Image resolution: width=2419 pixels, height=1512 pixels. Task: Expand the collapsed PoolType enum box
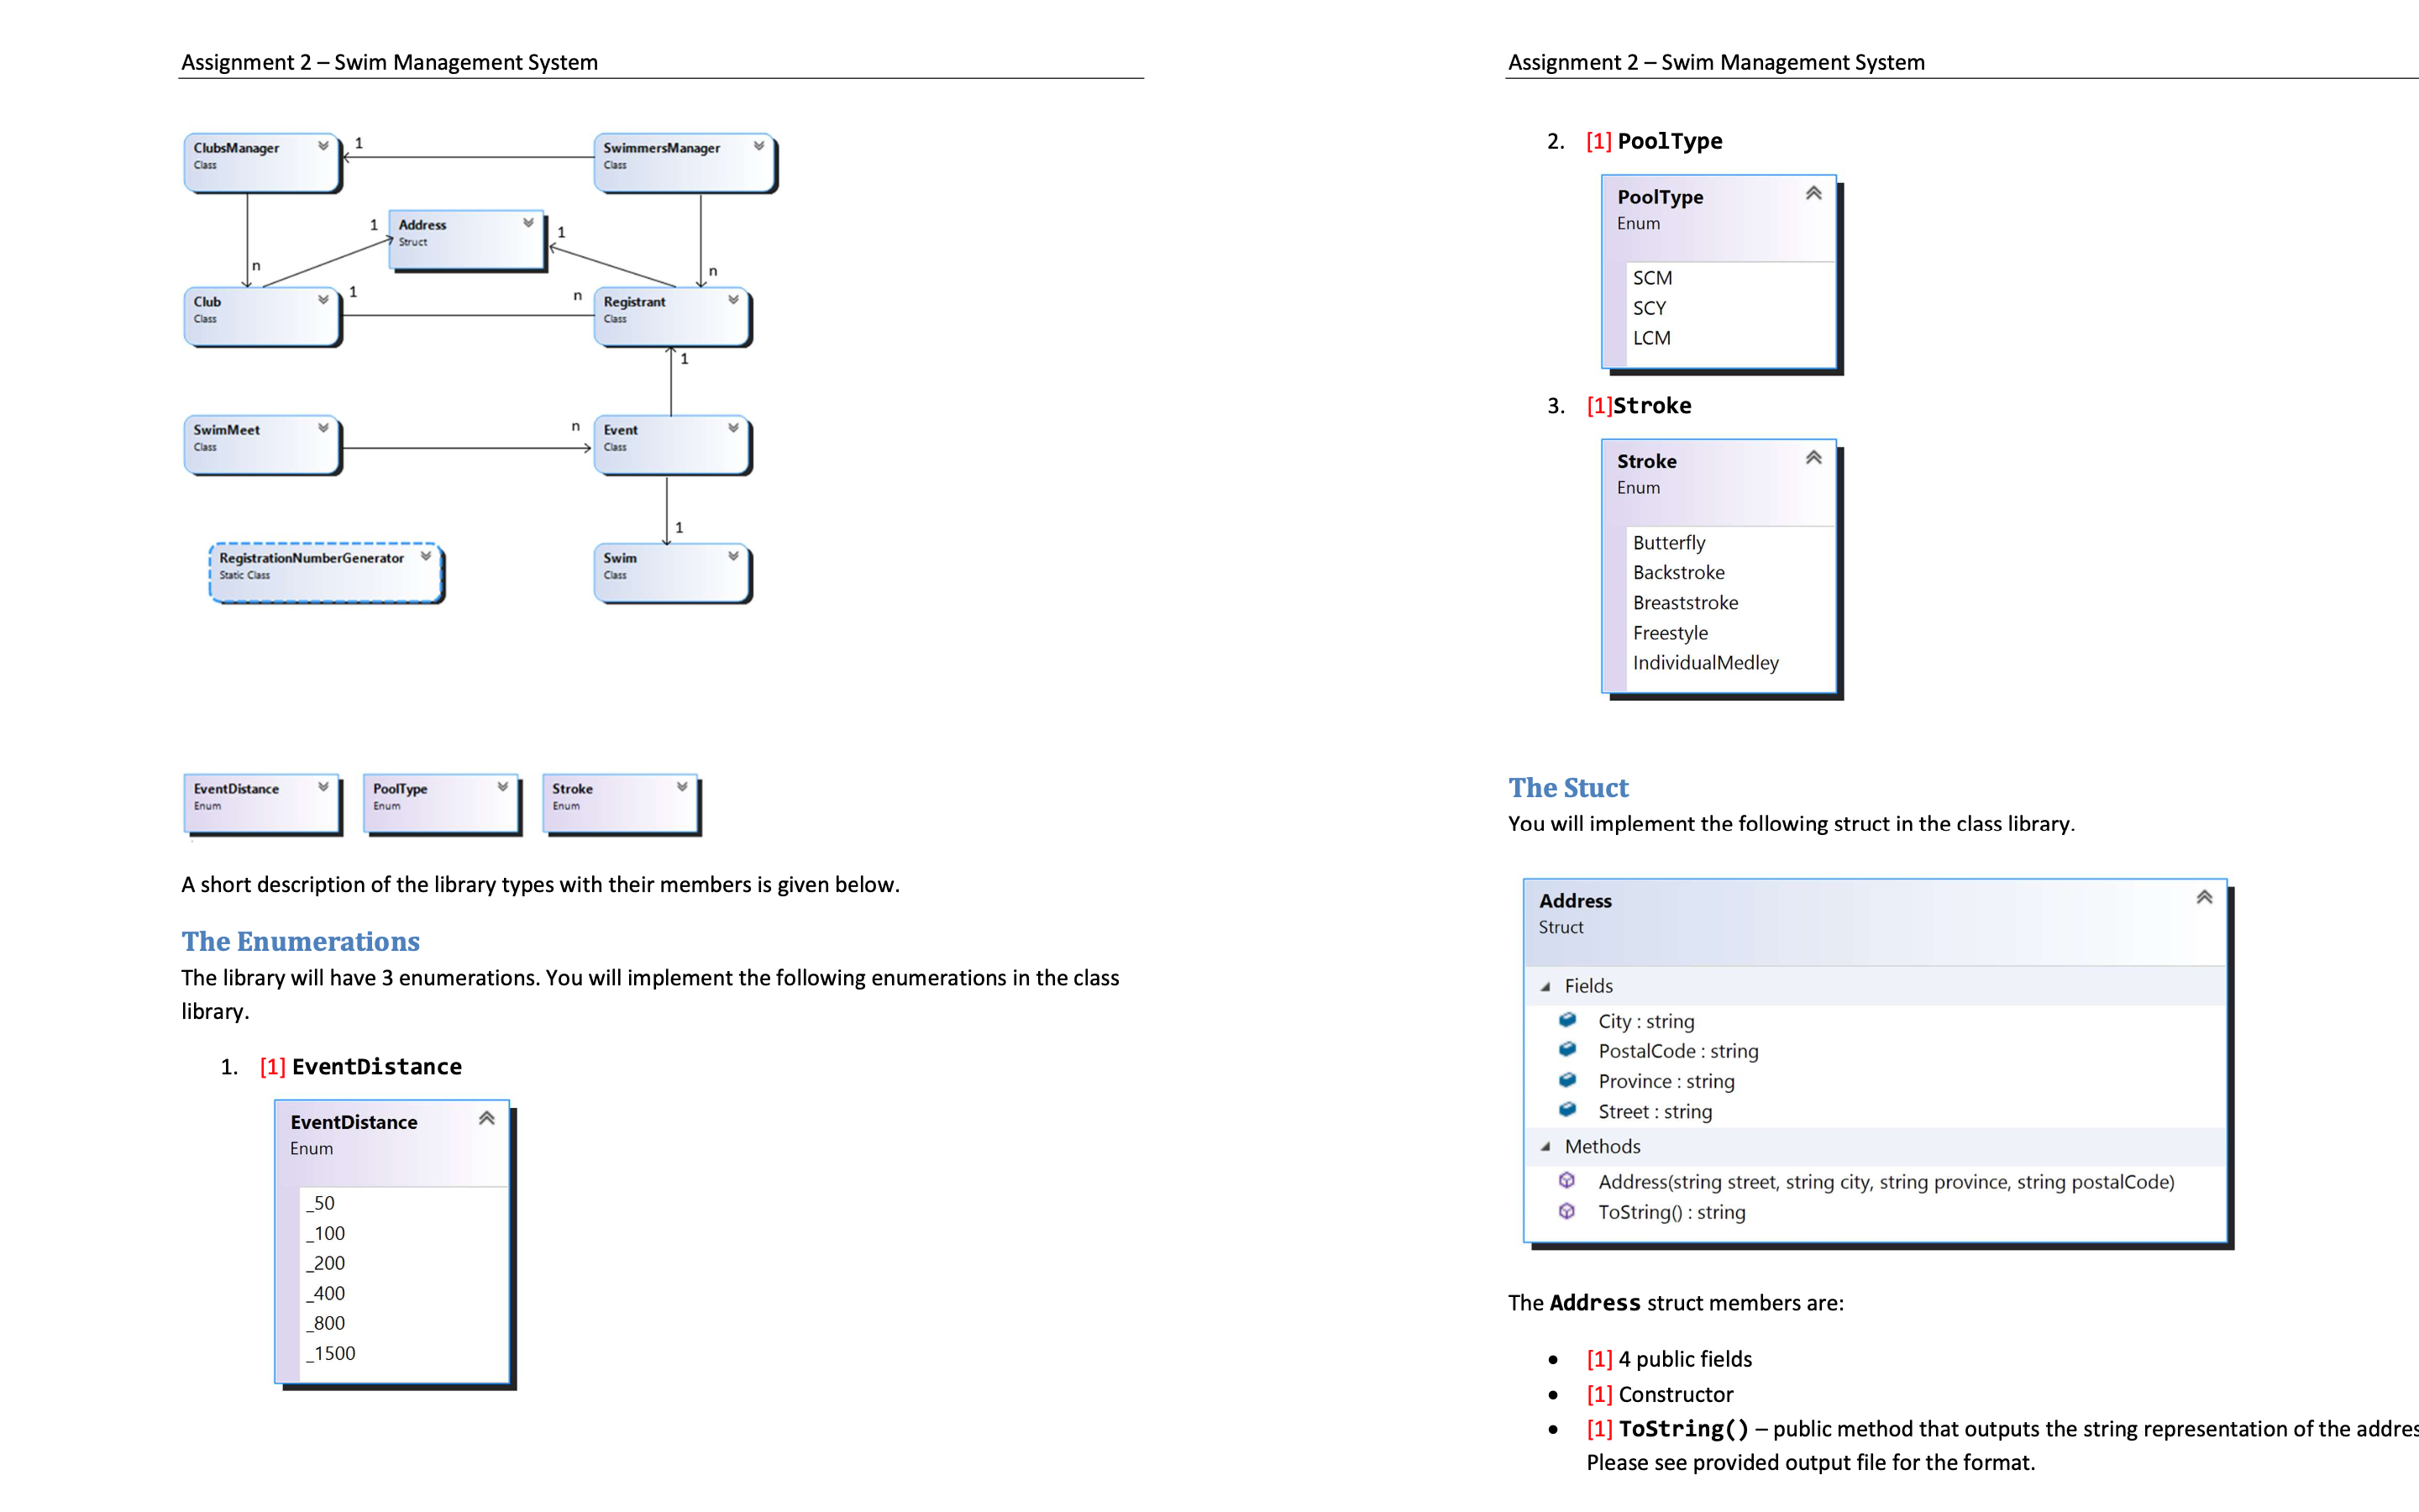503,787
